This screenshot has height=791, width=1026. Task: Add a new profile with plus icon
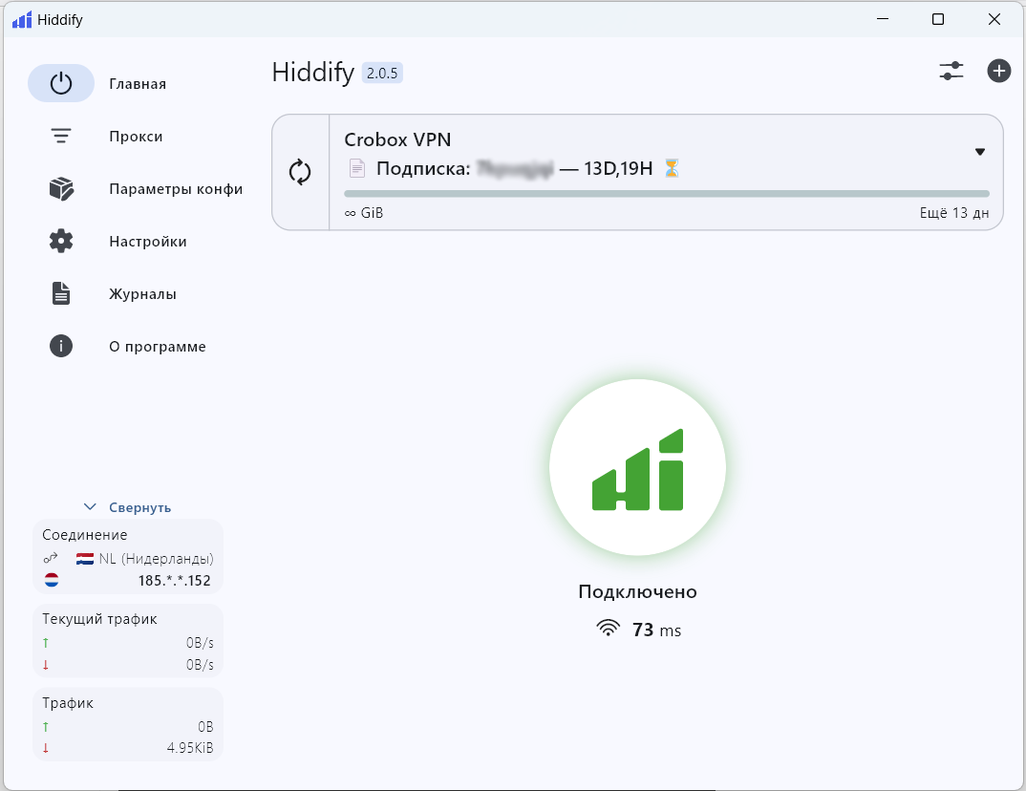[998, 71]
